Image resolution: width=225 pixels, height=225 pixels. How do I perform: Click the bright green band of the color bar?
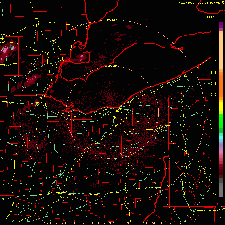(x=221, y=120)
